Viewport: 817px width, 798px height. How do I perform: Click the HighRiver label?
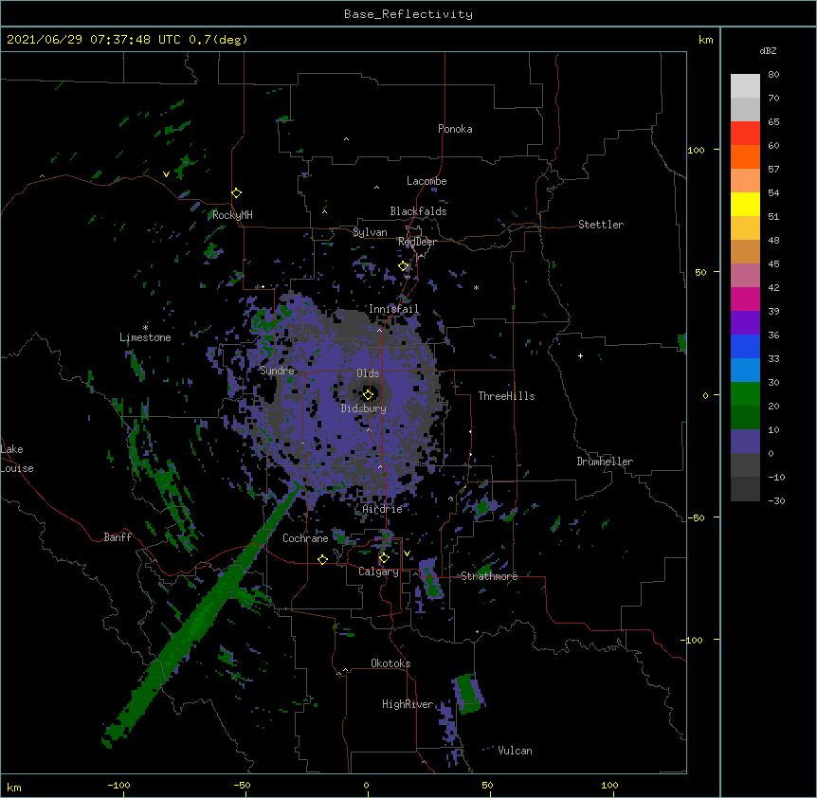408,704
